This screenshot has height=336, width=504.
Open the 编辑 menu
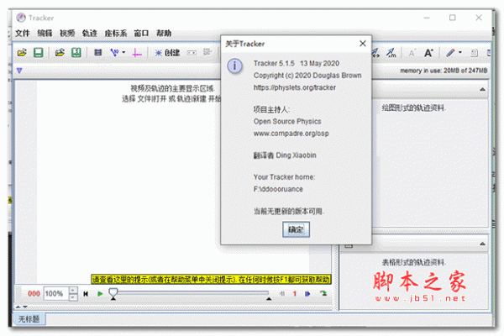tap(45, 33)
